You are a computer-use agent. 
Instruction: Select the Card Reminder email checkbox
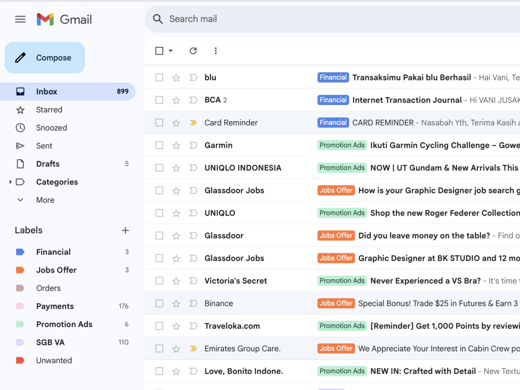tap(159, 122)
